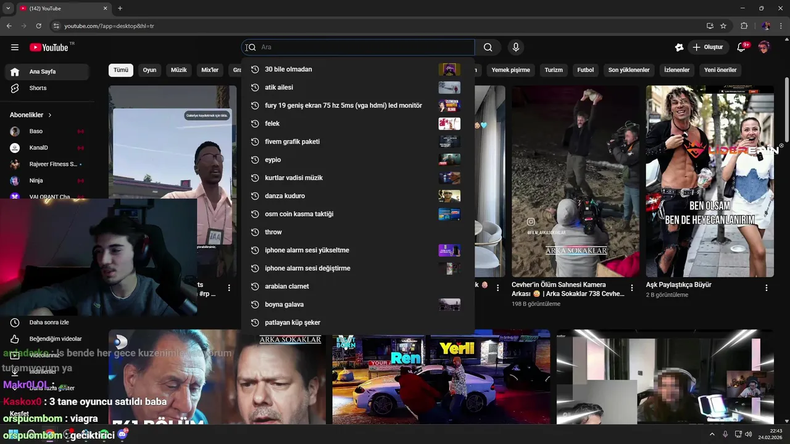
Task: Open Beğendiğim videolar playlist
Action: click(47, 339)
